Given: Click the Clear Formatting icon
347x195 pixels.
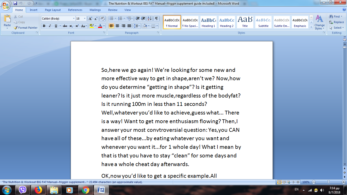Looking at the screenshot, I should tap(103, 19).
